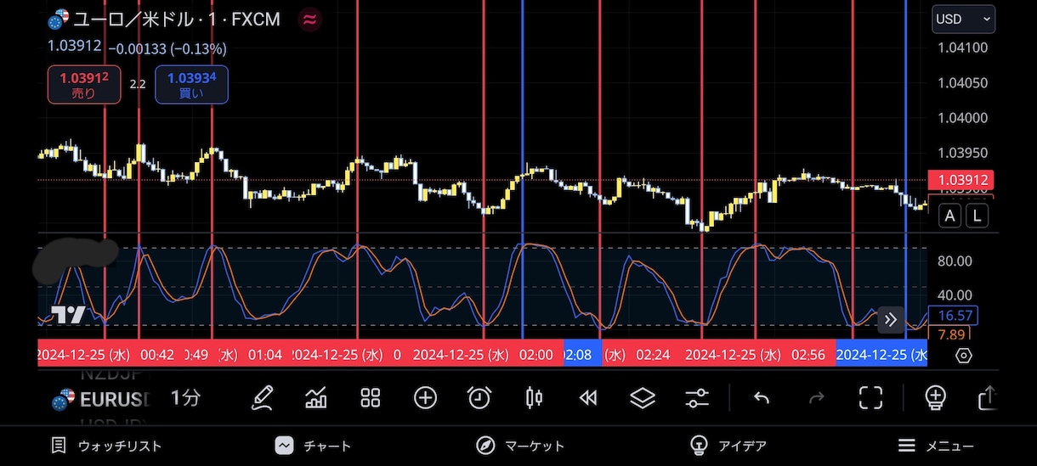This screenshot has width=1037, height=466.
Task: Select the red 1.03912 current price label
Action: [963, 180]
